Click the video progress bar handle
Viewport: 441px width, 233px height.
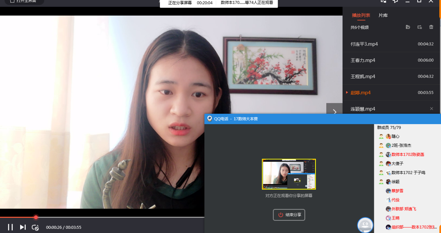coord(36,217)
